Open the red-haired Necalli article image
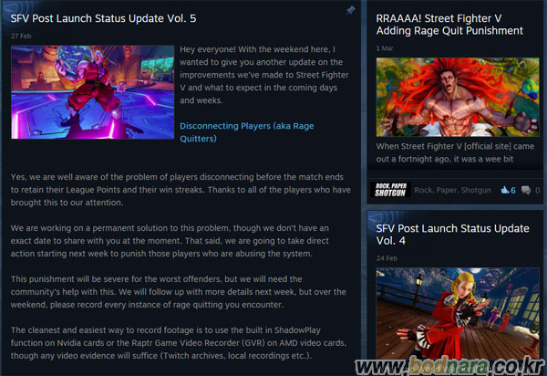Image resolution: width=547 pixels, height=376 pixels. point(458,97)
